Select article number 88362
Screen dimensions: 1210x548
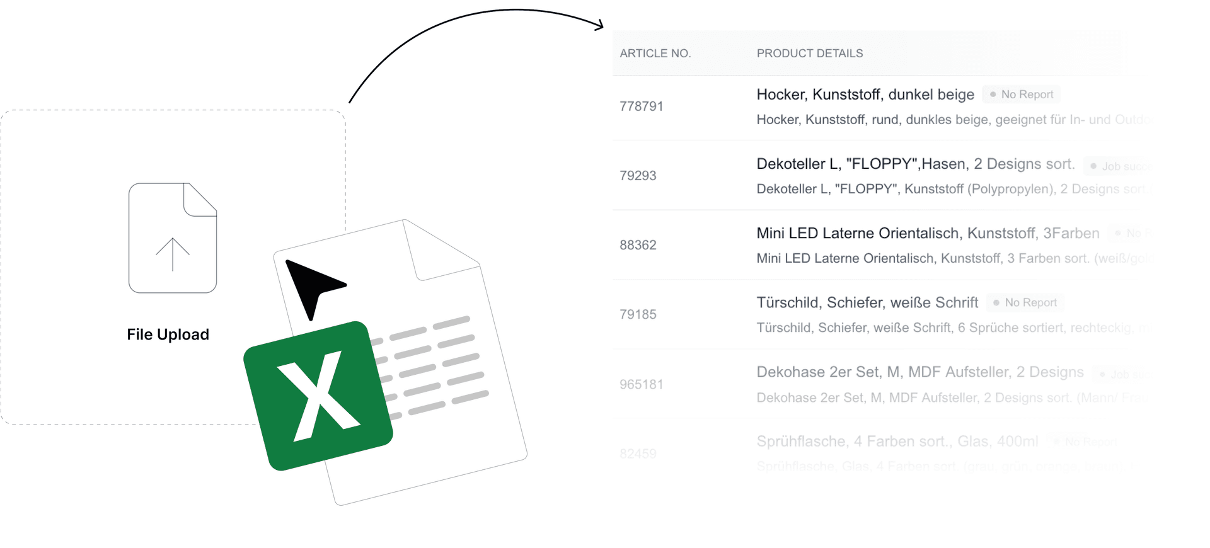(638, 245)
